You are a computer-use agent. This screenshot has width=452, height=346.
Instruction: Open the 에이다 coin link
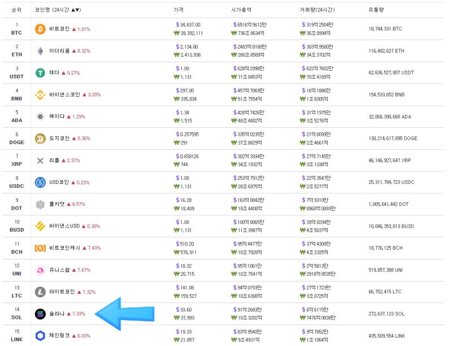57,116
